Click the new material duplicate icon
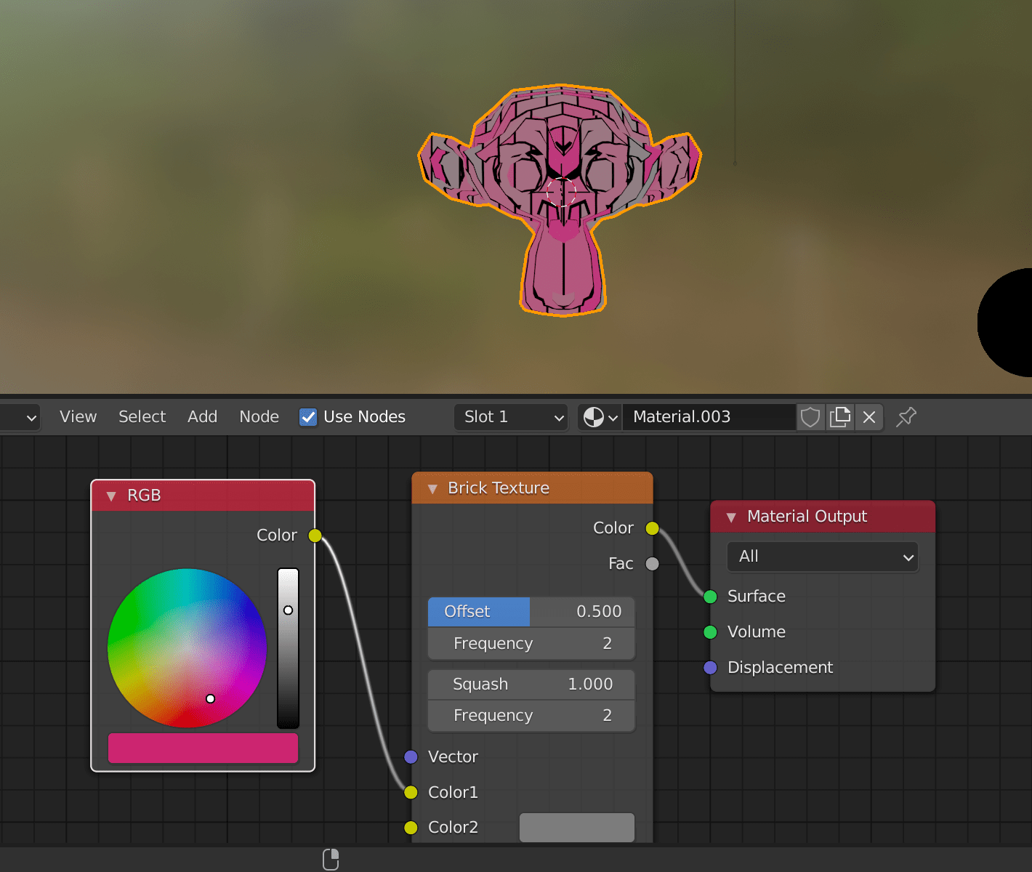Image resolution: width=1032 pixels, height=872 pixels. [840, 417]
